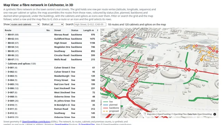Click the 'backbone' status in the BB-04 row

tap(76, 47)
